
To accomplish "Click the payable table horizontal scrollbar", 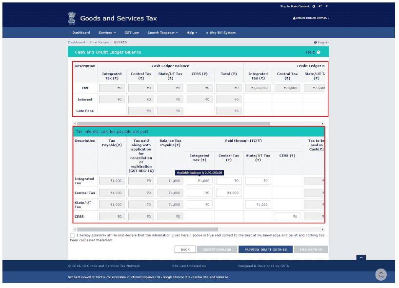I will [x=148, y=230].
